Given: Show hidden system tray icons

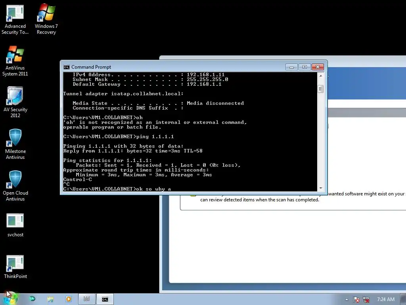Looking at the screenshot, I should 347,299.
